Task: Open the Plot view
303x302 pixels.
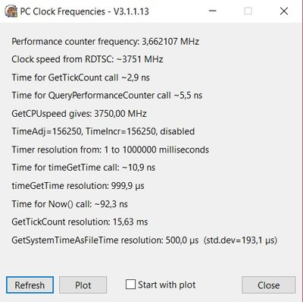Action: click(83, 285)
